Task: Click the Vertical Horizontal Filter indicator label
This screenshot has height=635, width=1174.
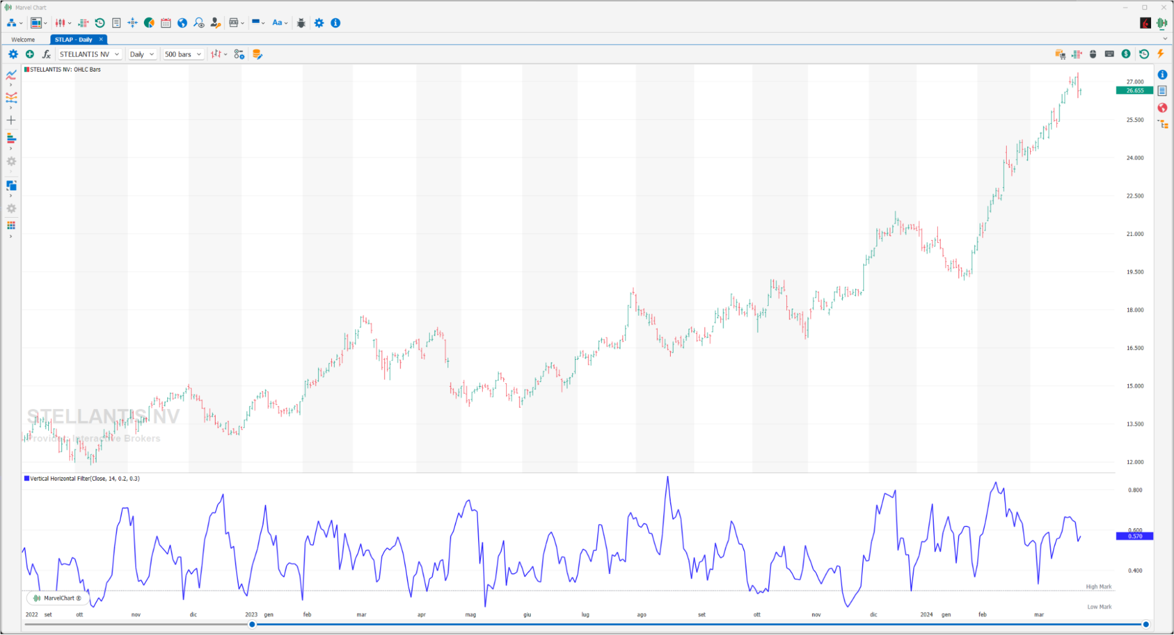Action: tap(85, 479)
